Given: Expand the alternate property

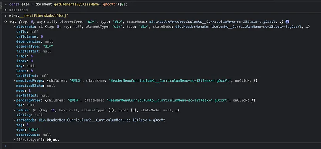Looking at the screenshot, I should (14, 27).
